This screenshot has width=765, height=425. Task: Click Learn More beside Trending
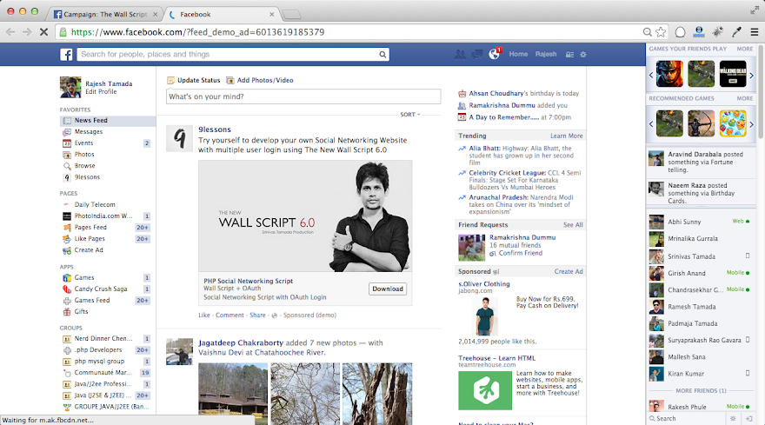pyautogui.click(x=567, y=136)
